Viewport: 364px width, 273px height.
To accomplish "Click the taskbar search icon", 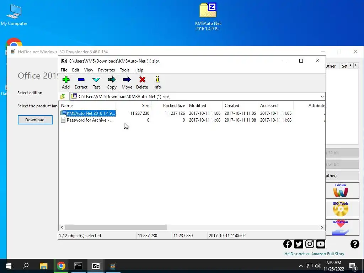I will [26, 266].
